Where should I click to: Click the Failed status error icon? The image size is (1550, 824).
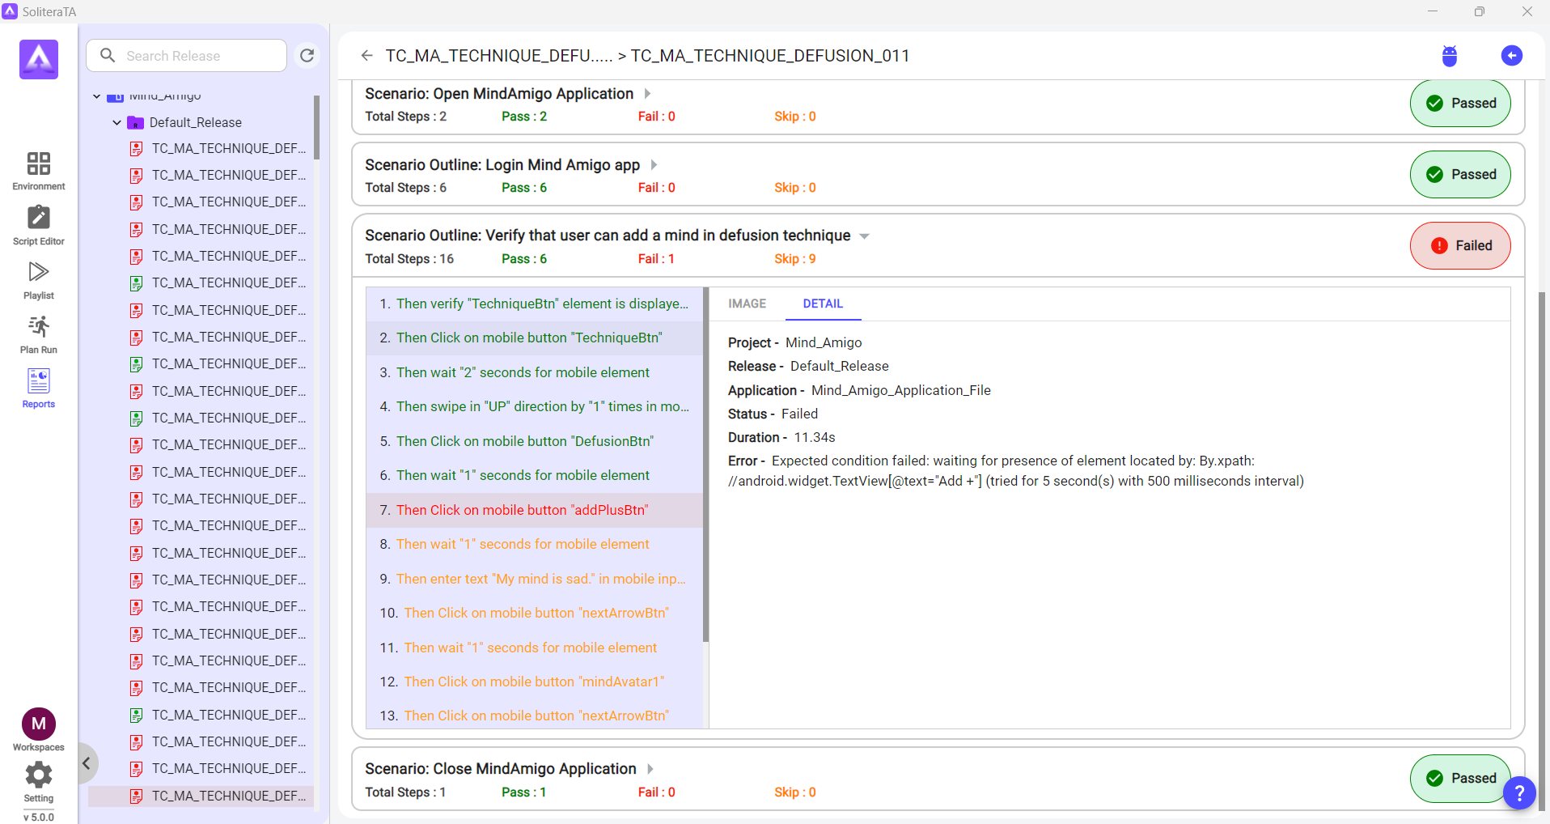[x=1439, y=246]
